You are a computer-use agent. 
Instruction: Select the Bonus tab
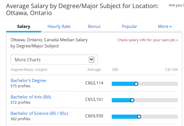94,26
